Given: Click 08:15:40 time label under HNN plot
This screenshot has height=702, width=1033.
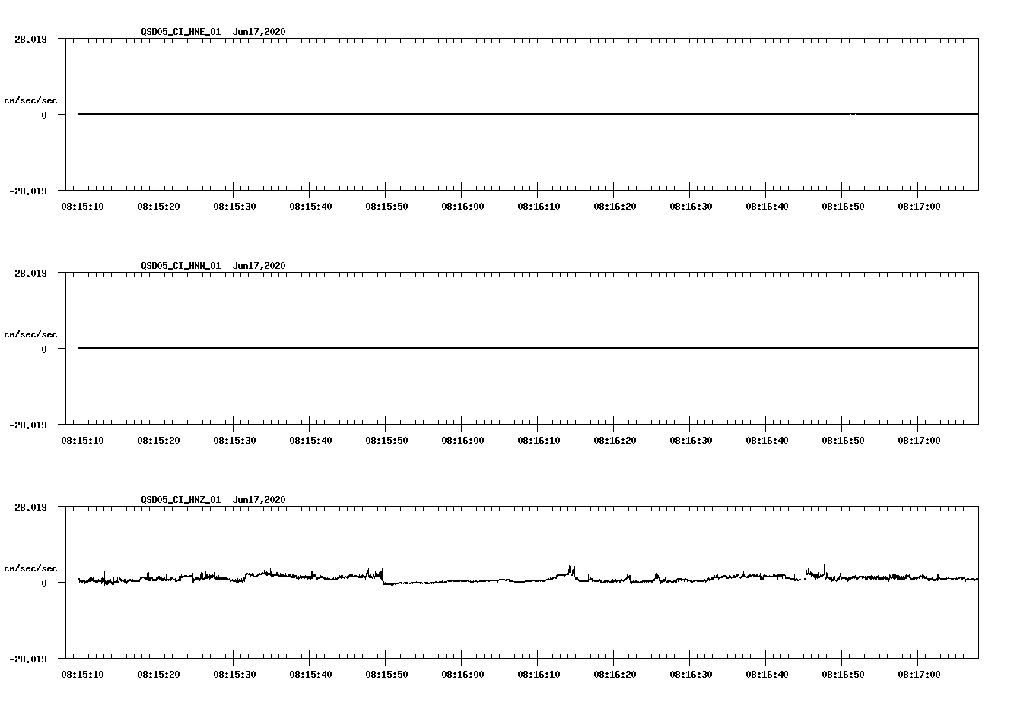Looking at the screenshot, I should [x=310, y=441].
